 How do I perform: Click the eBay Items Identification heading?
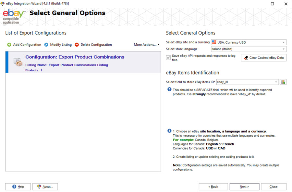[x=192, y=73]
